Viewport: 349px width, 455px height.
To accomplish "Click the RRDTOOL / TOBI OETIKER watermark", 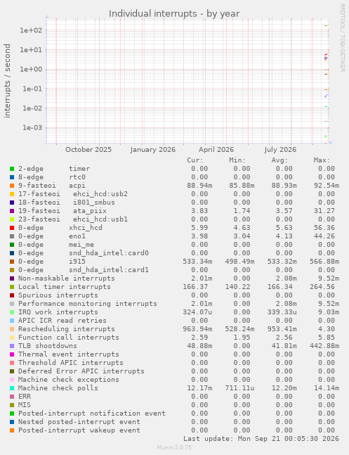I will [x=343, y=38].
